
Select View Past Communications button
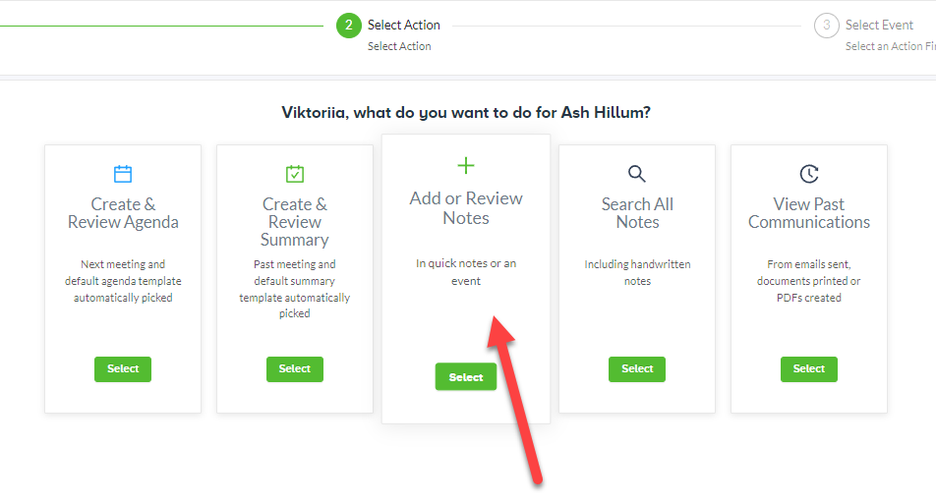click(x=809, y=369)
